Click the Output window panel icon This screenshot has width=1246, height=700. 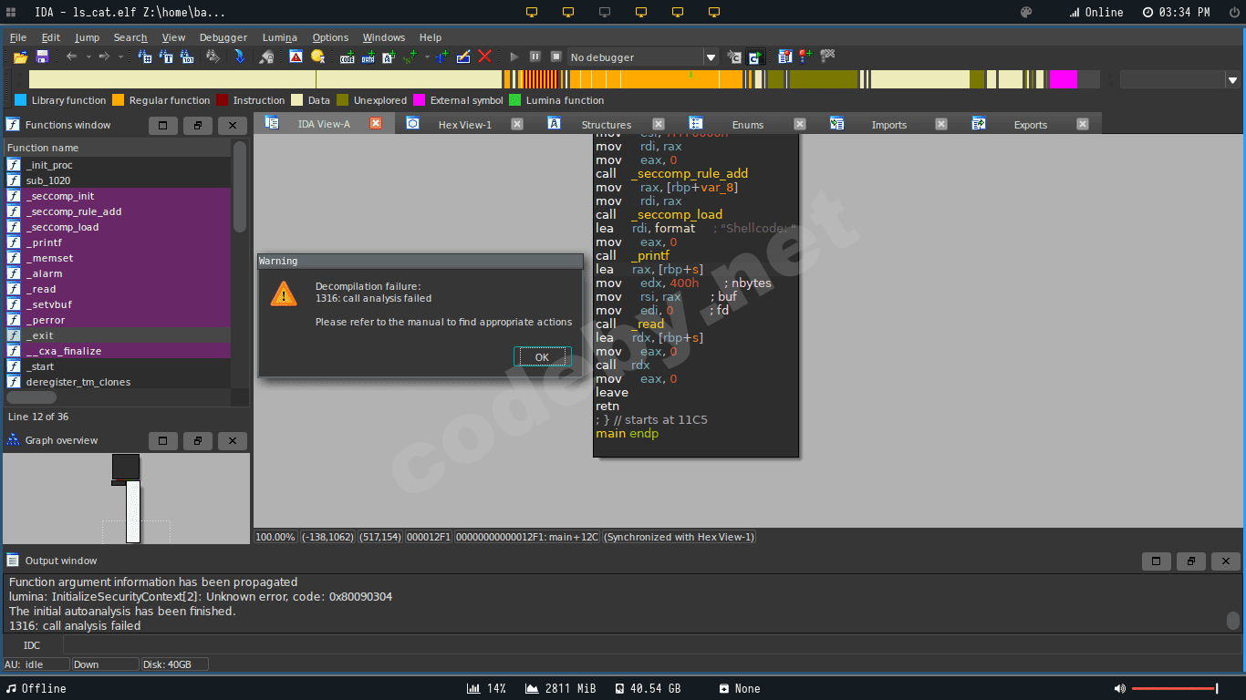click(x=13, y=561)
